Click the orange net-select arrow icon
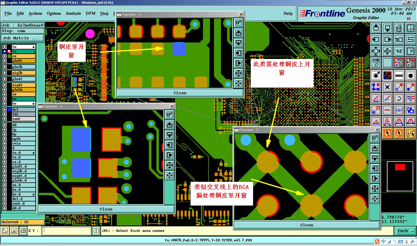 [x=411, y=133]
